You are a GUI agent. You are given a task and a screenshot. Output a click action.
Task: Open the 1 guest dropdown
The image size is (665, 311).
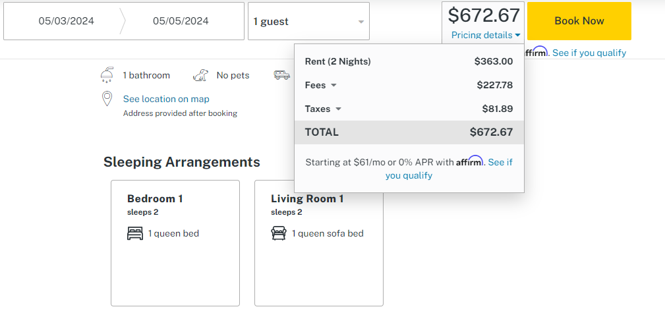click(308, 21)
